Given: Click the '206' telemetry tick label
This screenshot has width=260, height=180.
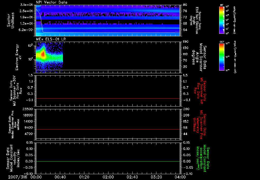Looking at the screenshot, I should [x=186, y=115].
